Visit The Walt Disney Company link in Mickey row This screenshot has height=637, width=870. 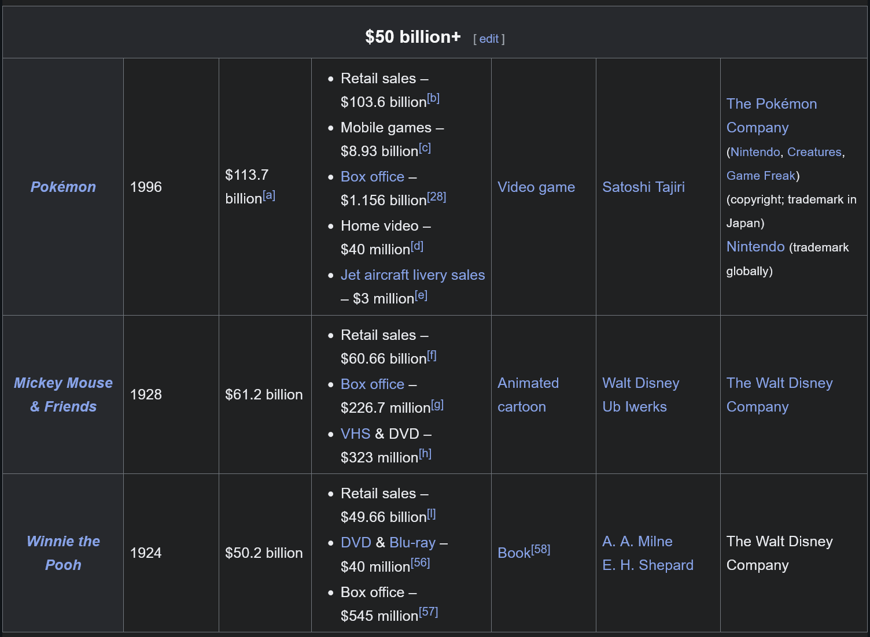780,395
